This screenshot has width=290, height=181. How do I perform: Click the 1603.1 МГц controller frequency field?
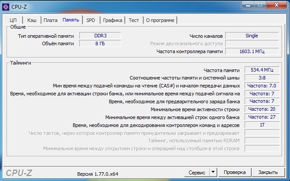pyautogui.click(x=252, y=51)
